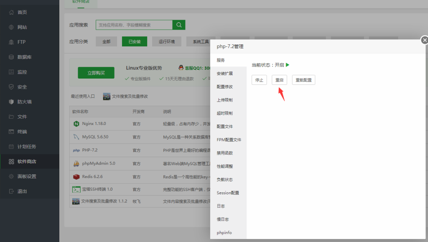Open the Nginx 1.18.0 application icon
Image resolution: width=428 pixels, height=242 pixels.
coord(76,125)
